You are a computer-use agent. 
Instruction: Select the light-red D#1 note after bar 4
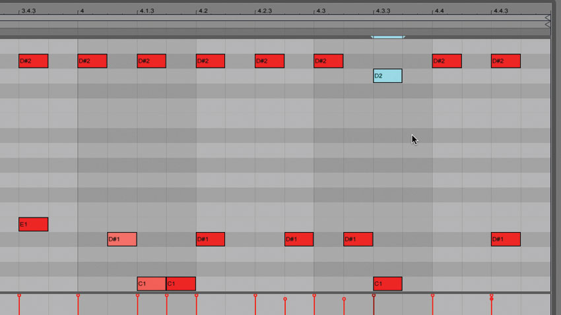point(122,239)
